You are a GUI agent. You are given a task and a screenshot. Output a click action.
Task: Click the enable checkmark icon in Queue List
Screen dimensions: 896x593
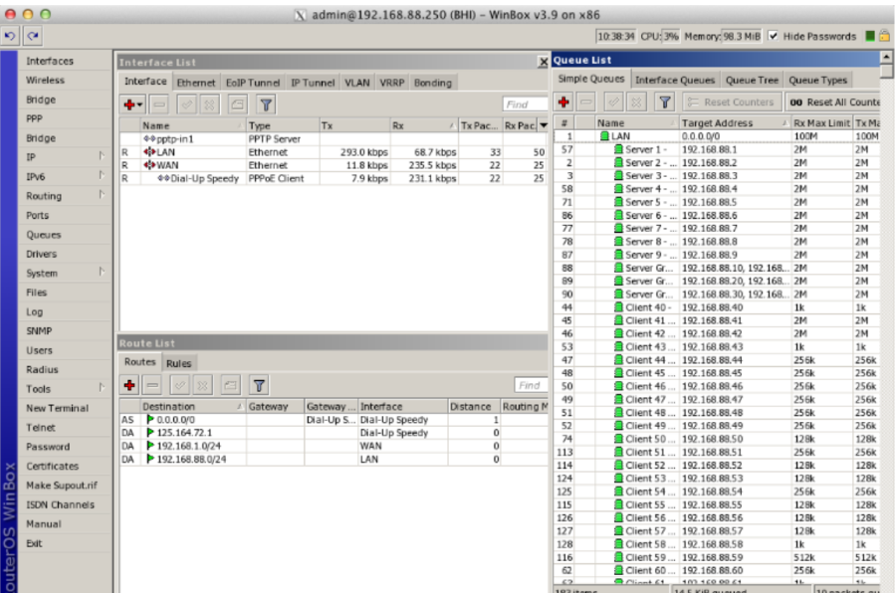613,102
